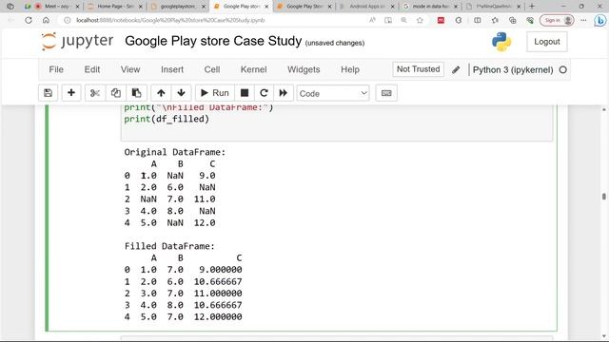609x342 pixels.
Task: Add page to favorites star icon
Action: tap(420, 20)
